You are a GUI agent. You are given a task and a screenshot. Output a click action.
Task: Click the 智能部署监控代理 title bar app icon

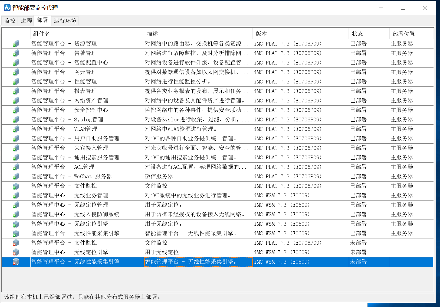point(7,8)
